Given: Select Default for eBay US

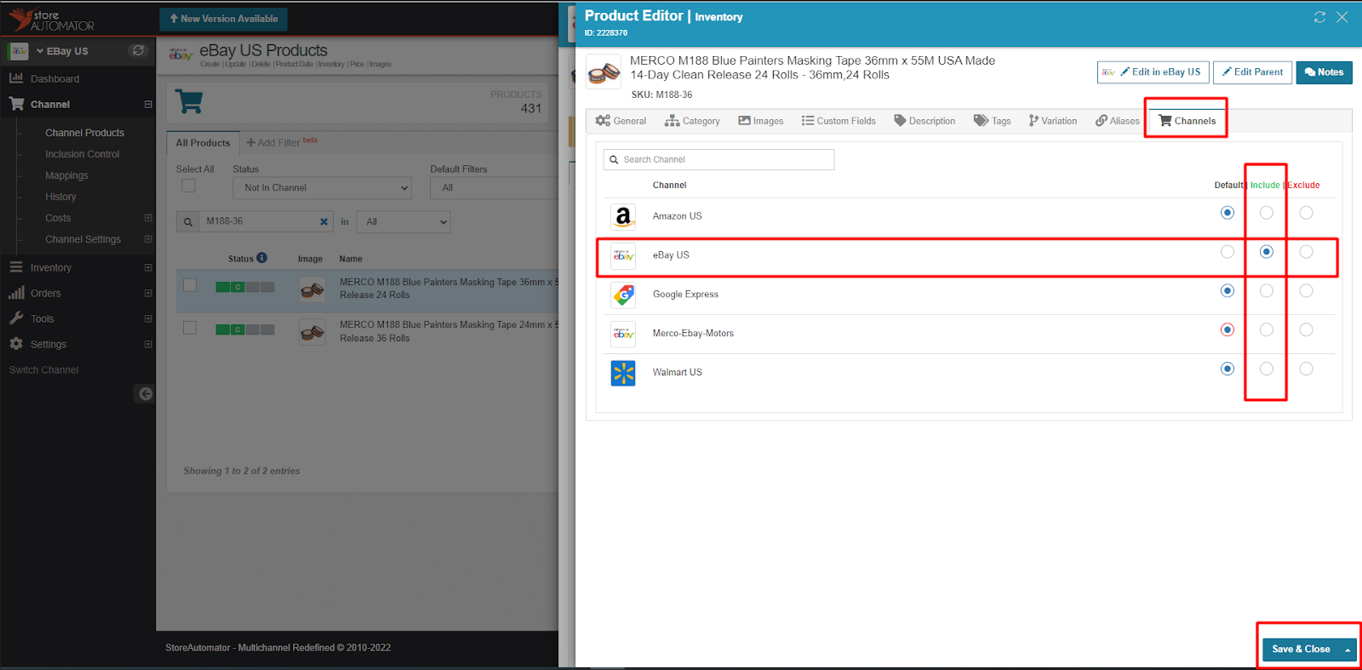Looking at the screenshot, I should point(1227,252).
